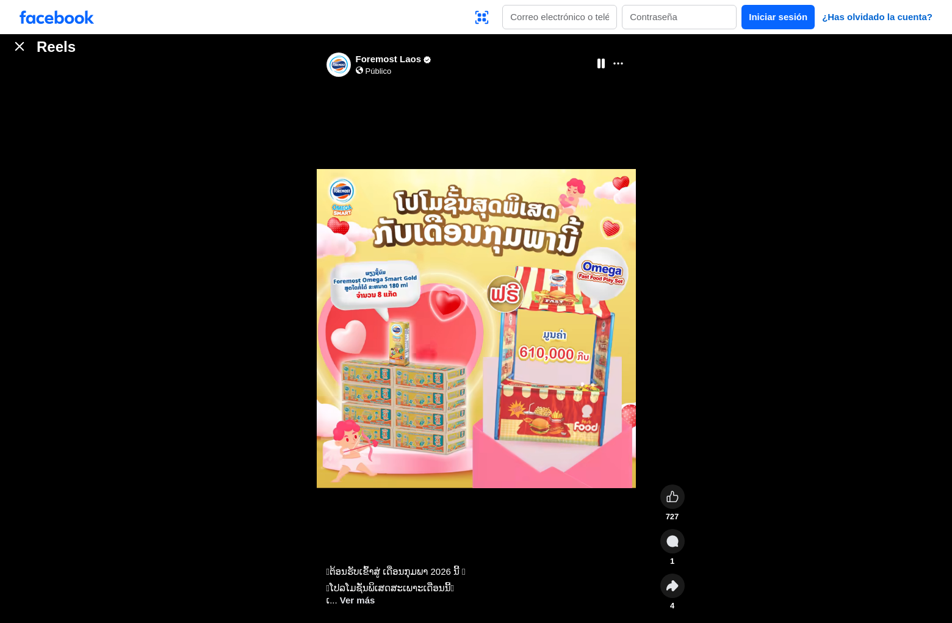
Task: Click the verified badge next to Foremost Laos
Action: pos(427,60)
